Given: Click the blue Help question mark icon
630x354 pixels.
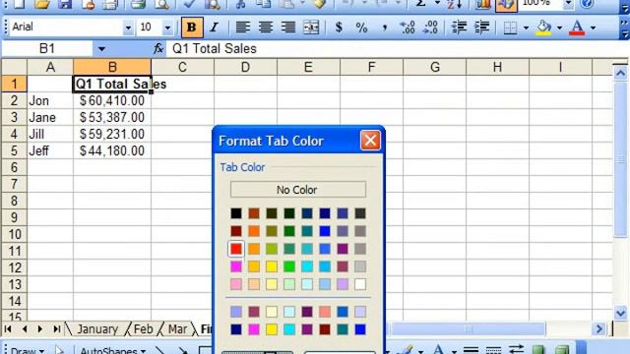Looking at the screenshot, I should point(587,4).
